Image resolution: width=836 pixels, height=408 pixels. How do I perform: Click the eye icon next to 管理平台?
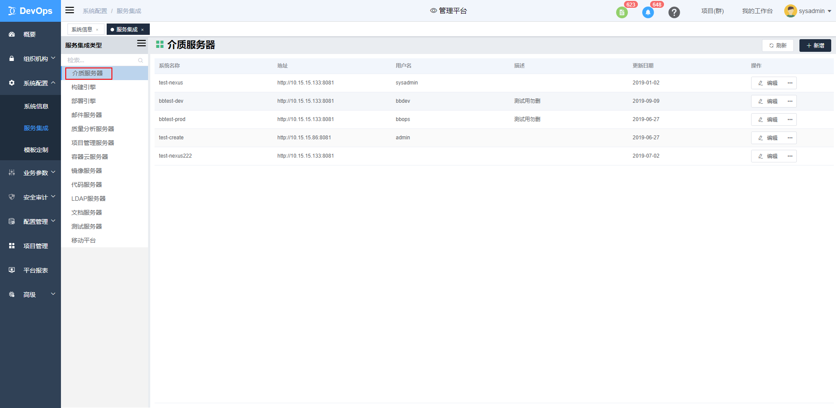point(434,10)
